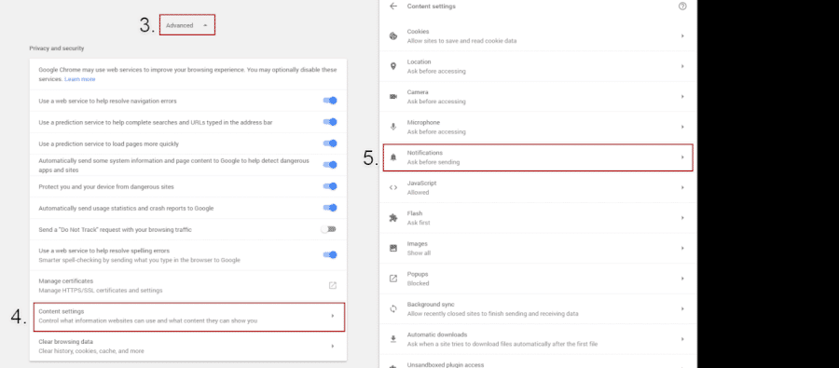Toggle 'Do Not Track' request switch
This screenshot has height=368, width=839.
[329, 229]
